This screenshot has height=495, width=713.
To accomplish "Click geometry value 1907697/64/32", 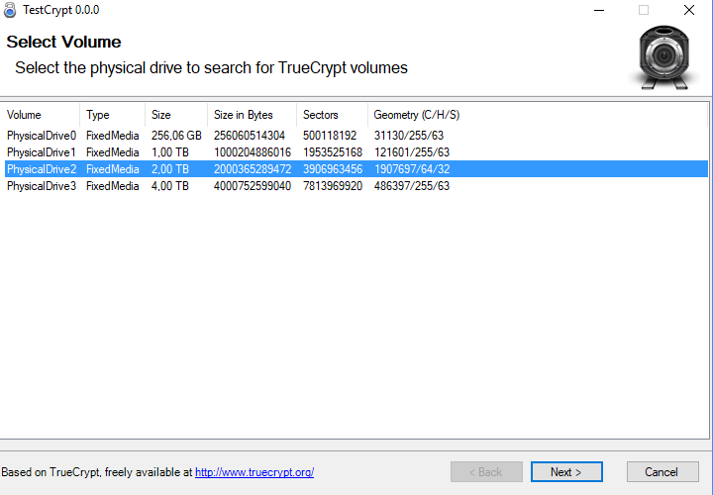I will click(x=412, y=169).
